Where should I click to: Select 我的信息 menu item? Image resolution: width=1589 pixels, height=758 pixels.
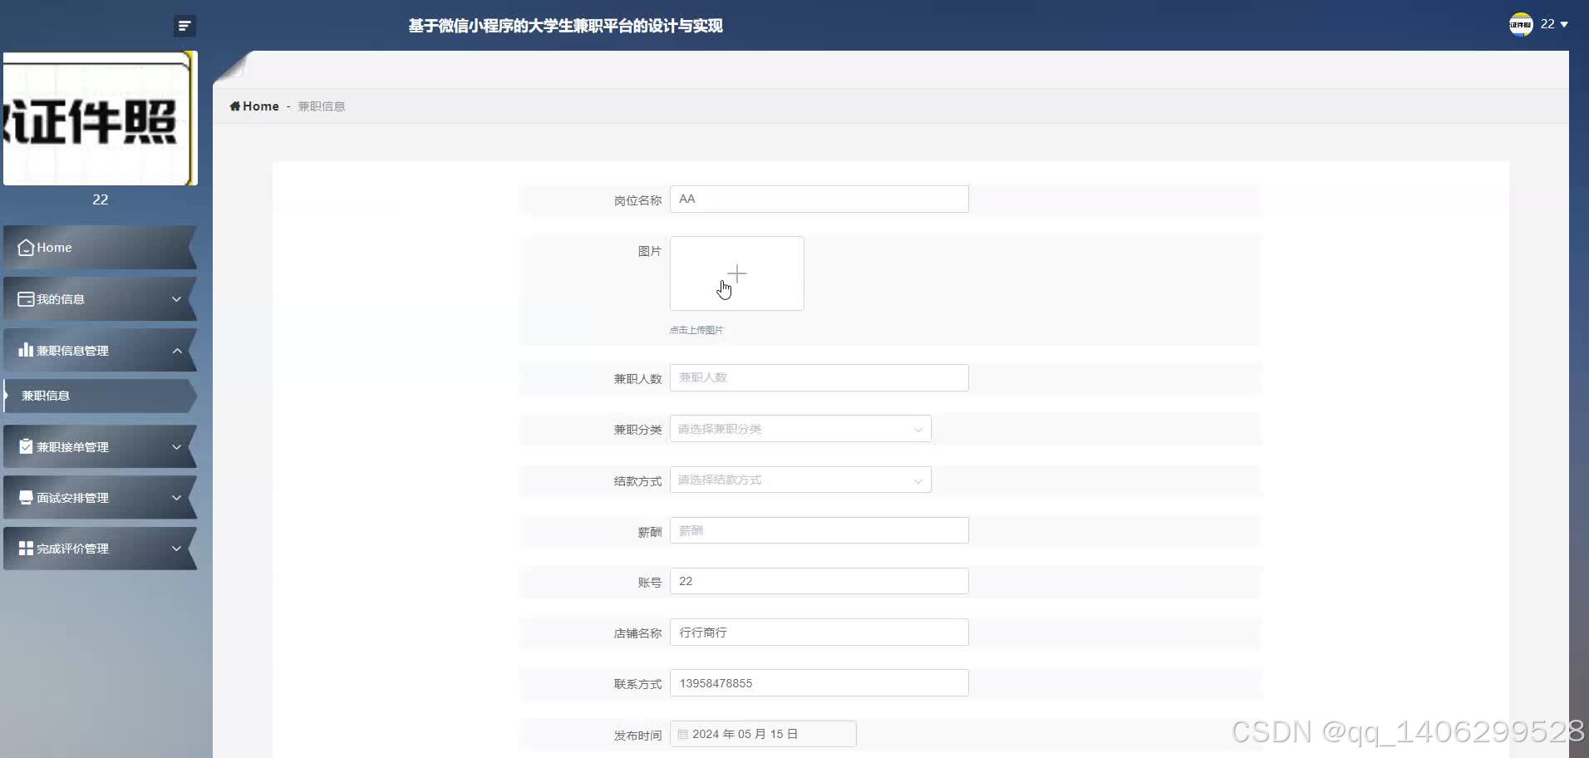coord(100,299)
